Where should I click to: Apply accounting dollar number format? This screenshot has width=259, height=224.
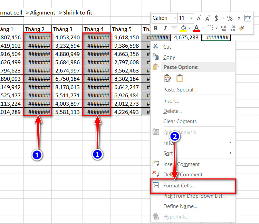[x=216, y=18]
